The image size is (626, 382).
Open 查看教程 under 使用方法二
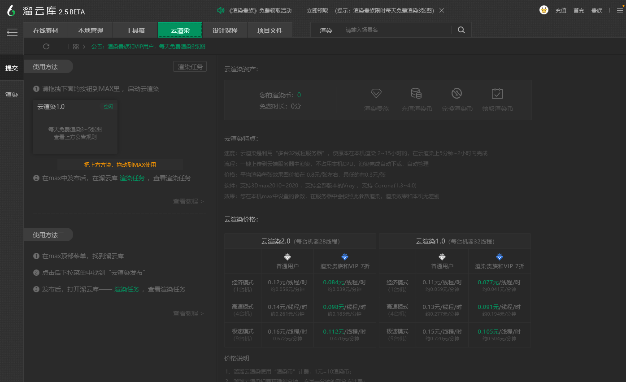click(188, 313)
